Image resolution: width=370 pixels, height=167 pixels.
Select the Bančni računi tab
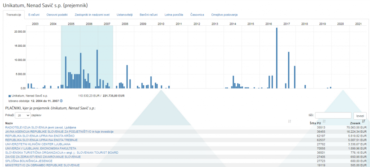149,15
